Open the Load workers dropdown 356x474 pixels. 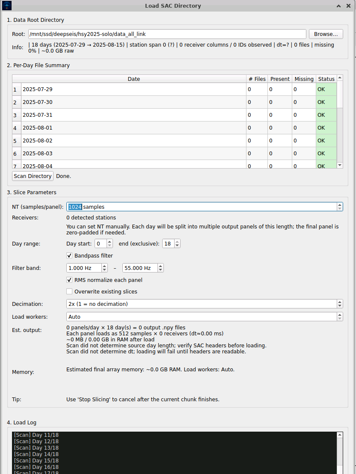coord(205,317)
